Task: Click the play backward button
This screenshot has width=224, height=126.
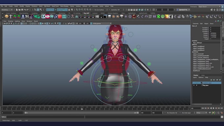Action: (x=211, y=108)
